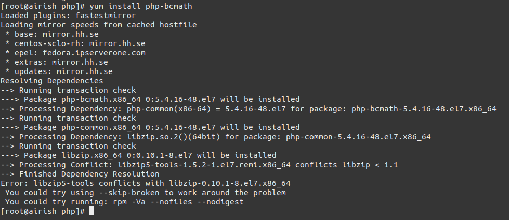This screenshot has width=509, height=220.
Task: Click the 'Resolving Dependencies' line
Action: [51, 81]
